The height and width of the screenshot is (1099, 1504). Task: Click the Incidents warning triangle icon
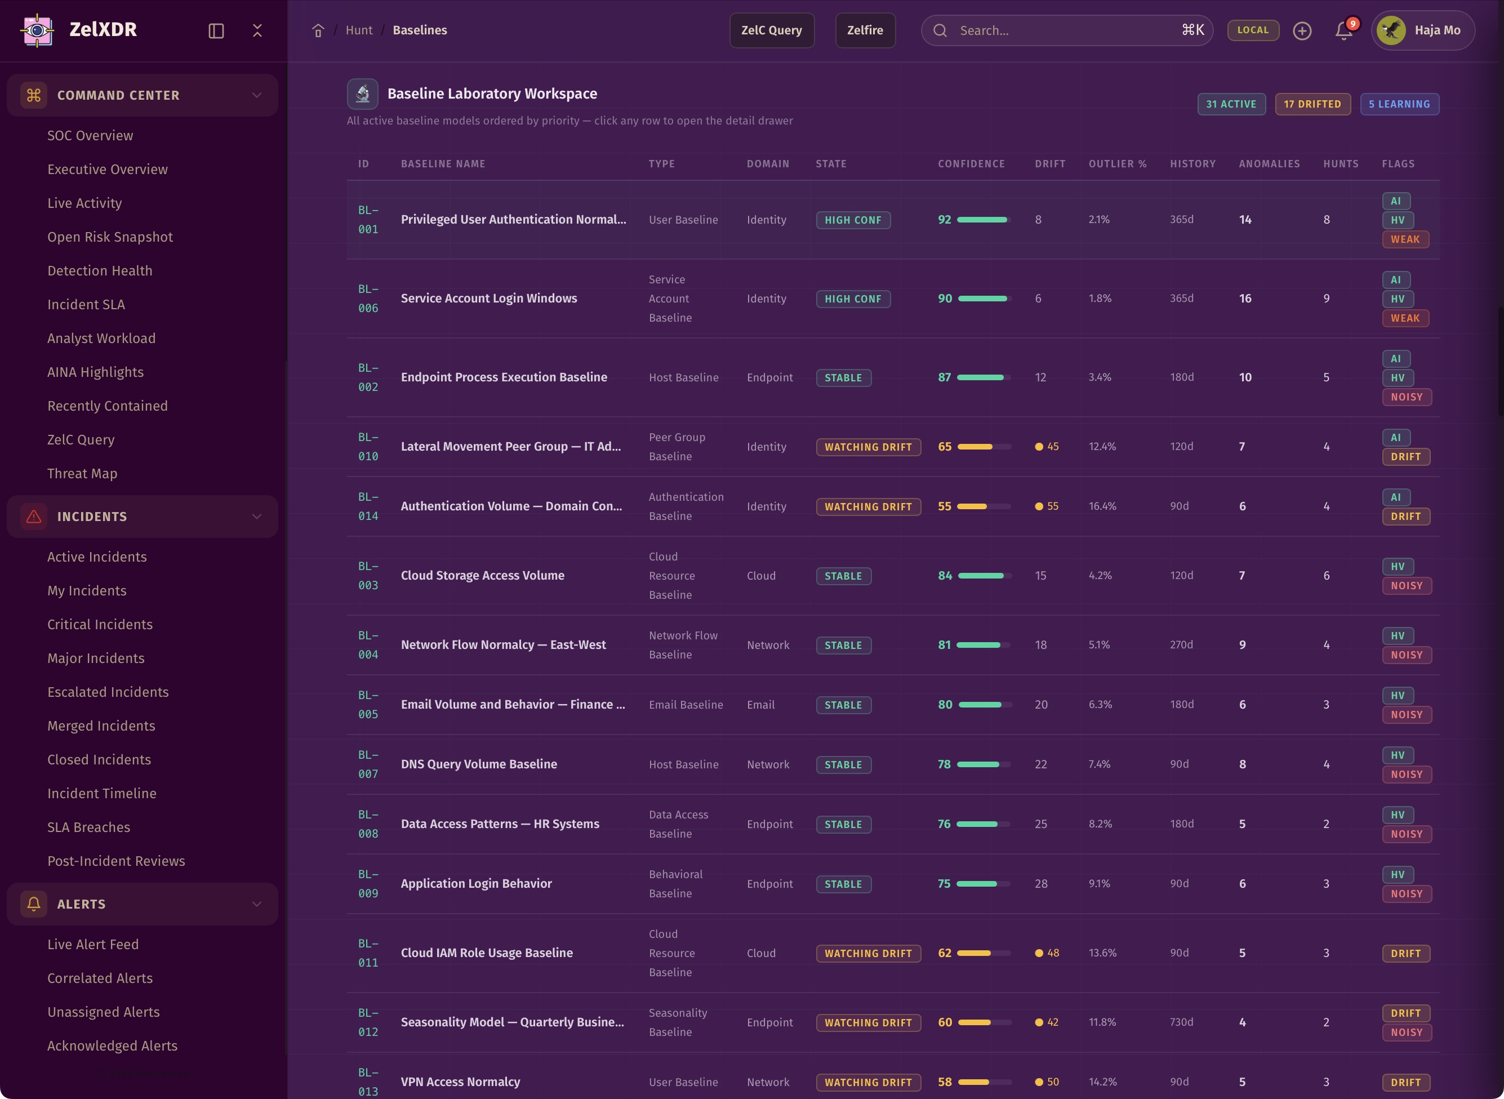pos(33,516)
